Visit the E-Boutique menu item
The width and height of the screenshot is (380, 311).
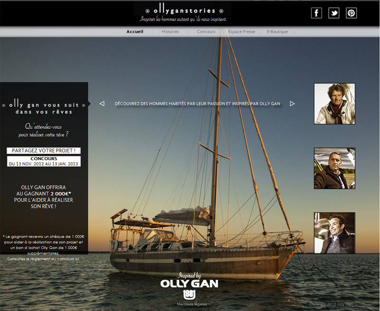coord(277,31)
